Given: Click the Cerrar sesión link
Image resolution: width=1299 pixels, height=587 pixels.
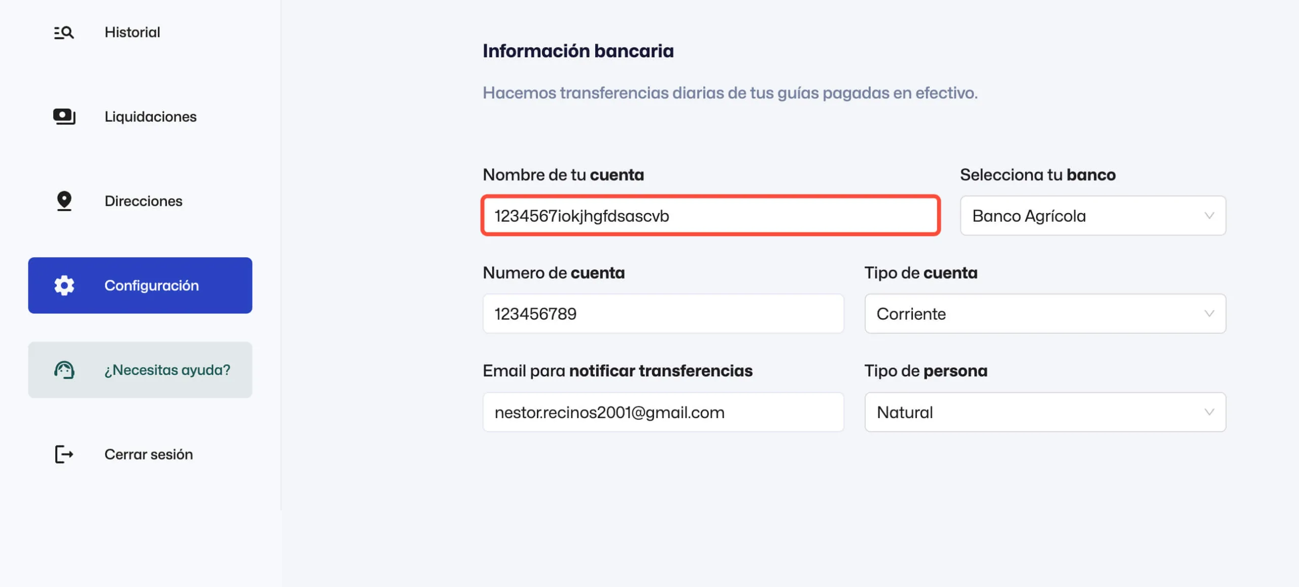Looking at the screenshot, I should (148, 454).
